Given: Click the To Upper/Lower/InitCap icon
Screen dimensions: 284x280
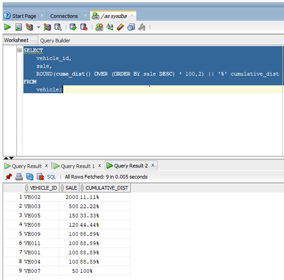Looking at the screenshot, I should (110, 27).
